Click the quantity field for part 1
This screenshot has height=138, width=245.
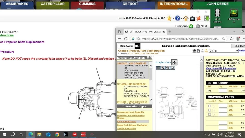(x=223, y=106)
